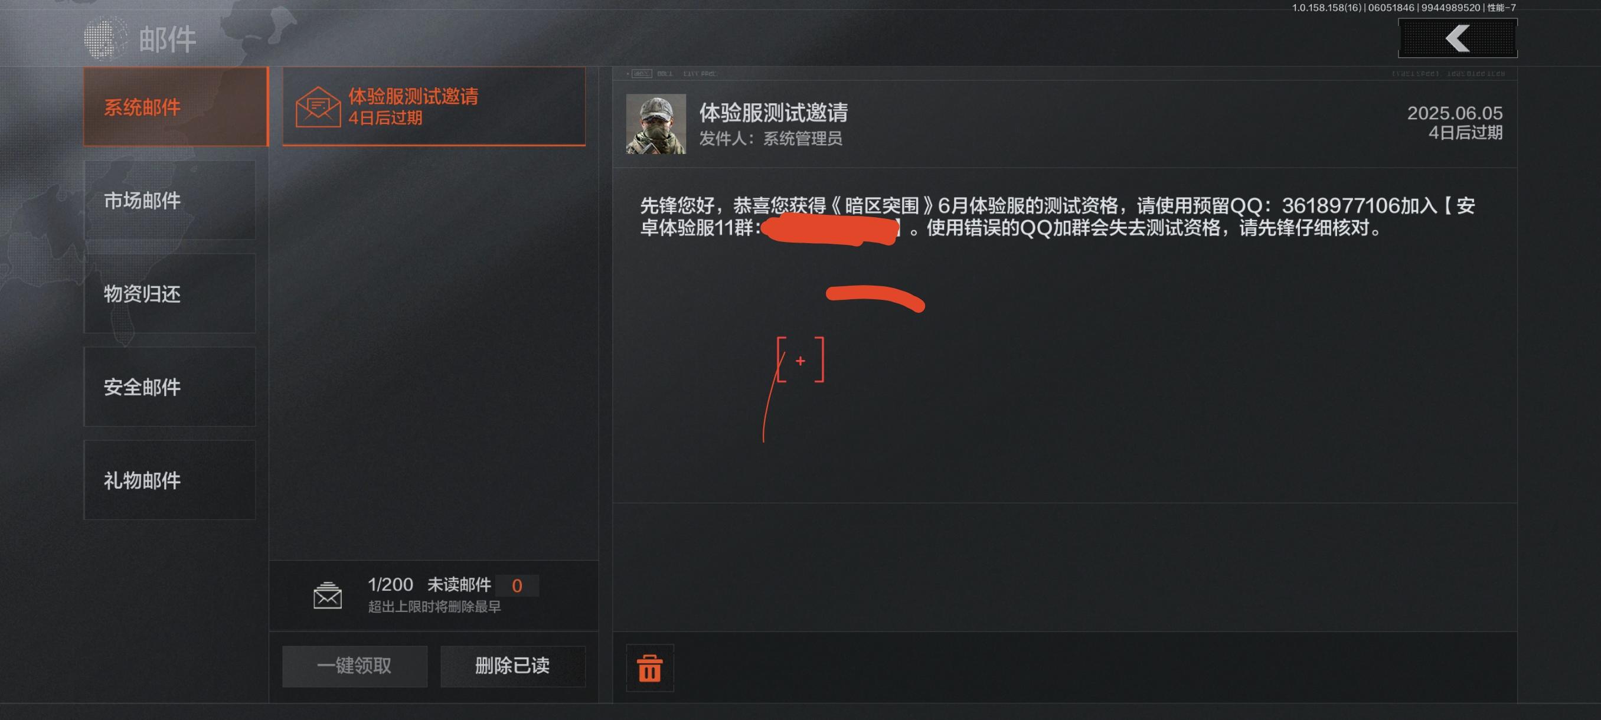Select the 物资归还 category
This screenshot has width=1601, height=720.
coord(169,293)
